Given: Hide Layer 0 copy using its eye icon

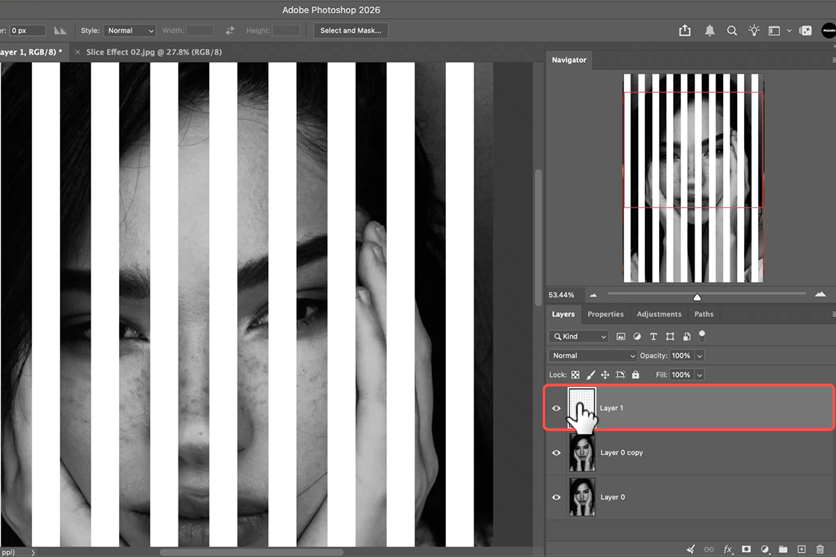Looking at the screenshot, I should click(x=556, y=453).
